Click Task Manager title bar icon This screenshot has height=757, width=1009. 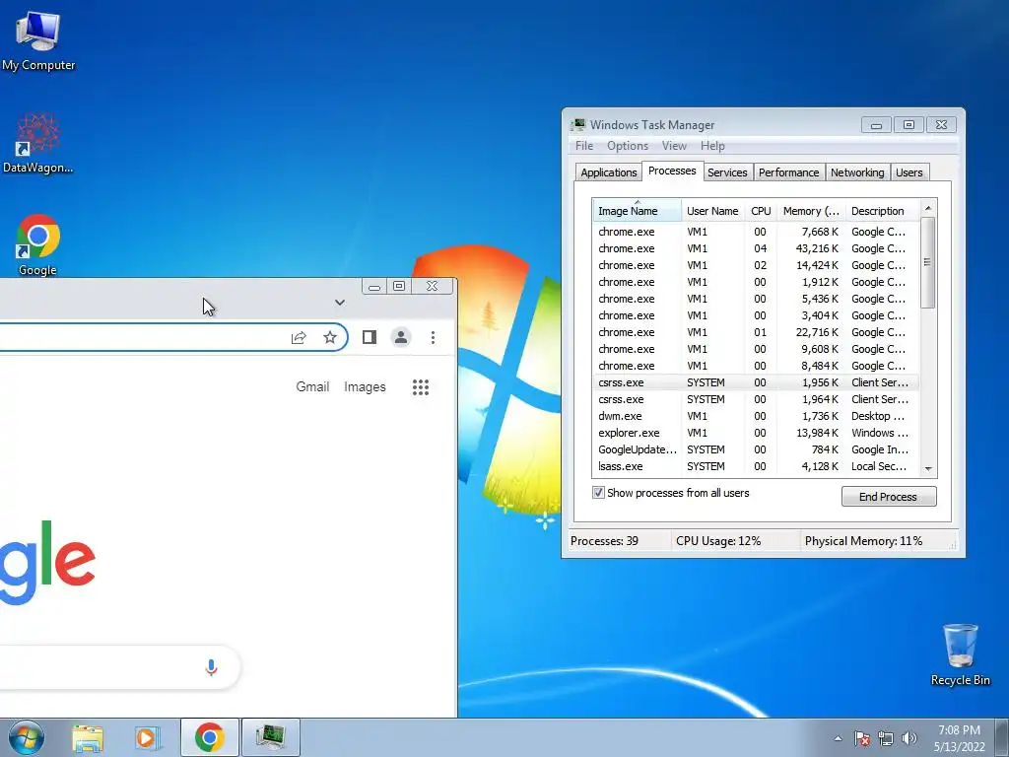pyautogui.click(x=578, y=125)
